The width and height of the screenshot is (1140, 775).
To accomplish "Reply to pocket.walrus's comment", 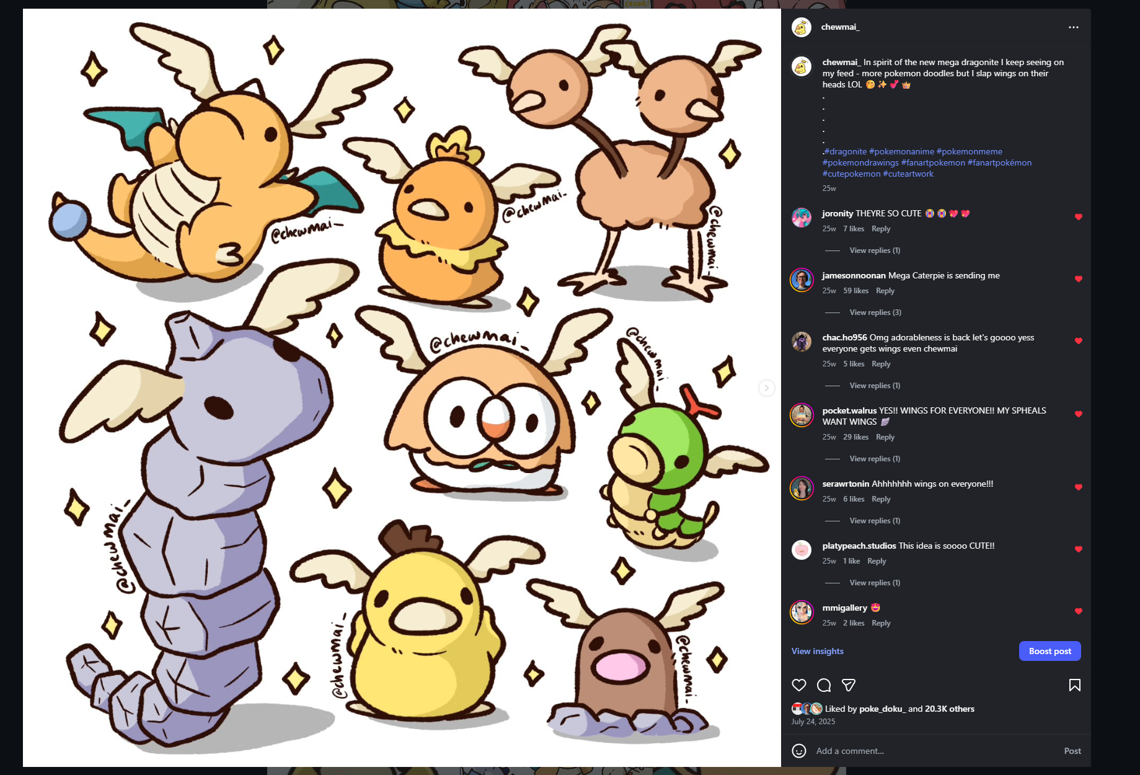I will [x=885, y=437].
